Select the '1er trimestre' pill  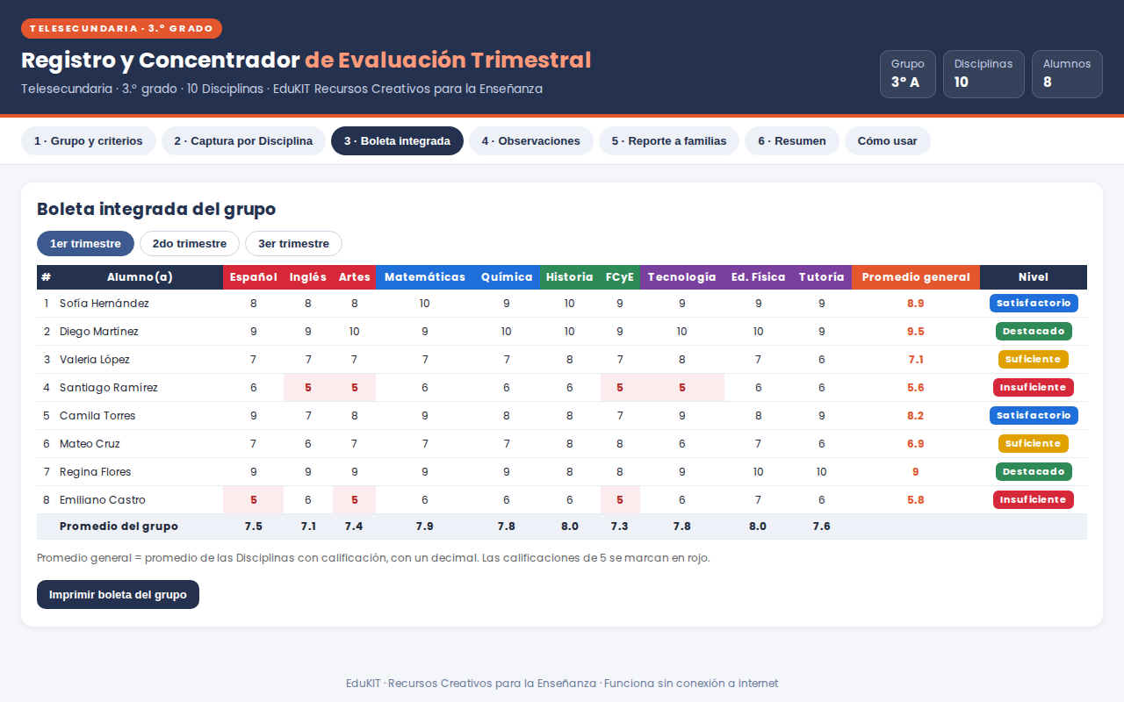click(85, 244)
